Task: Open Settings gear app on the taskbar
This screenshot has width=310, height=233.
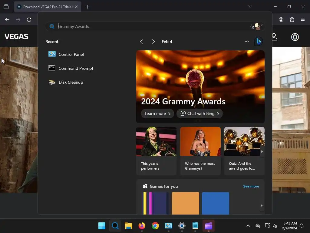Action: 182,226
